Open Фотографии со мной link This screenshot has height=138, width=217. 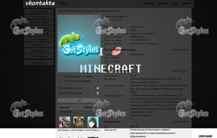70,88
